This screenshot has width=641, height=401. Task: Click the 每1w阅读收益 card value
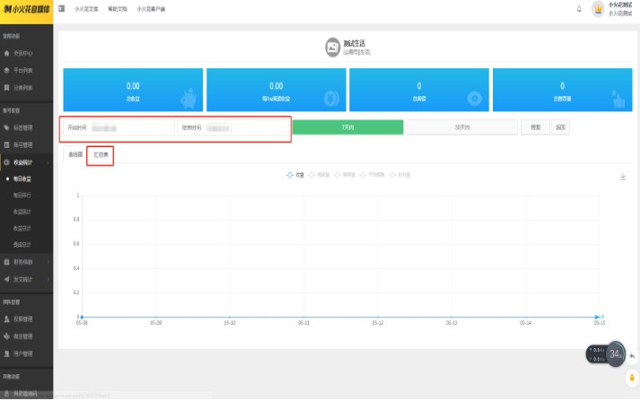(x=276, y=86)
